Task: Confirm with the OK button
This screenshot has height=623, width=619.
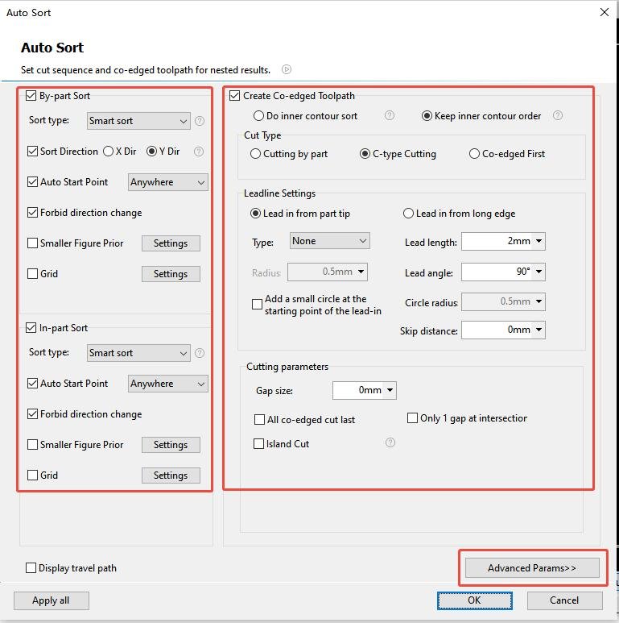Action: pos(475,600)
